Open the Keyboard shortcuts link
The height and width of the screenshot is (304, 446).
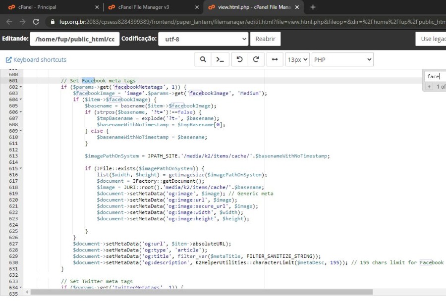(x=36, y=60)
